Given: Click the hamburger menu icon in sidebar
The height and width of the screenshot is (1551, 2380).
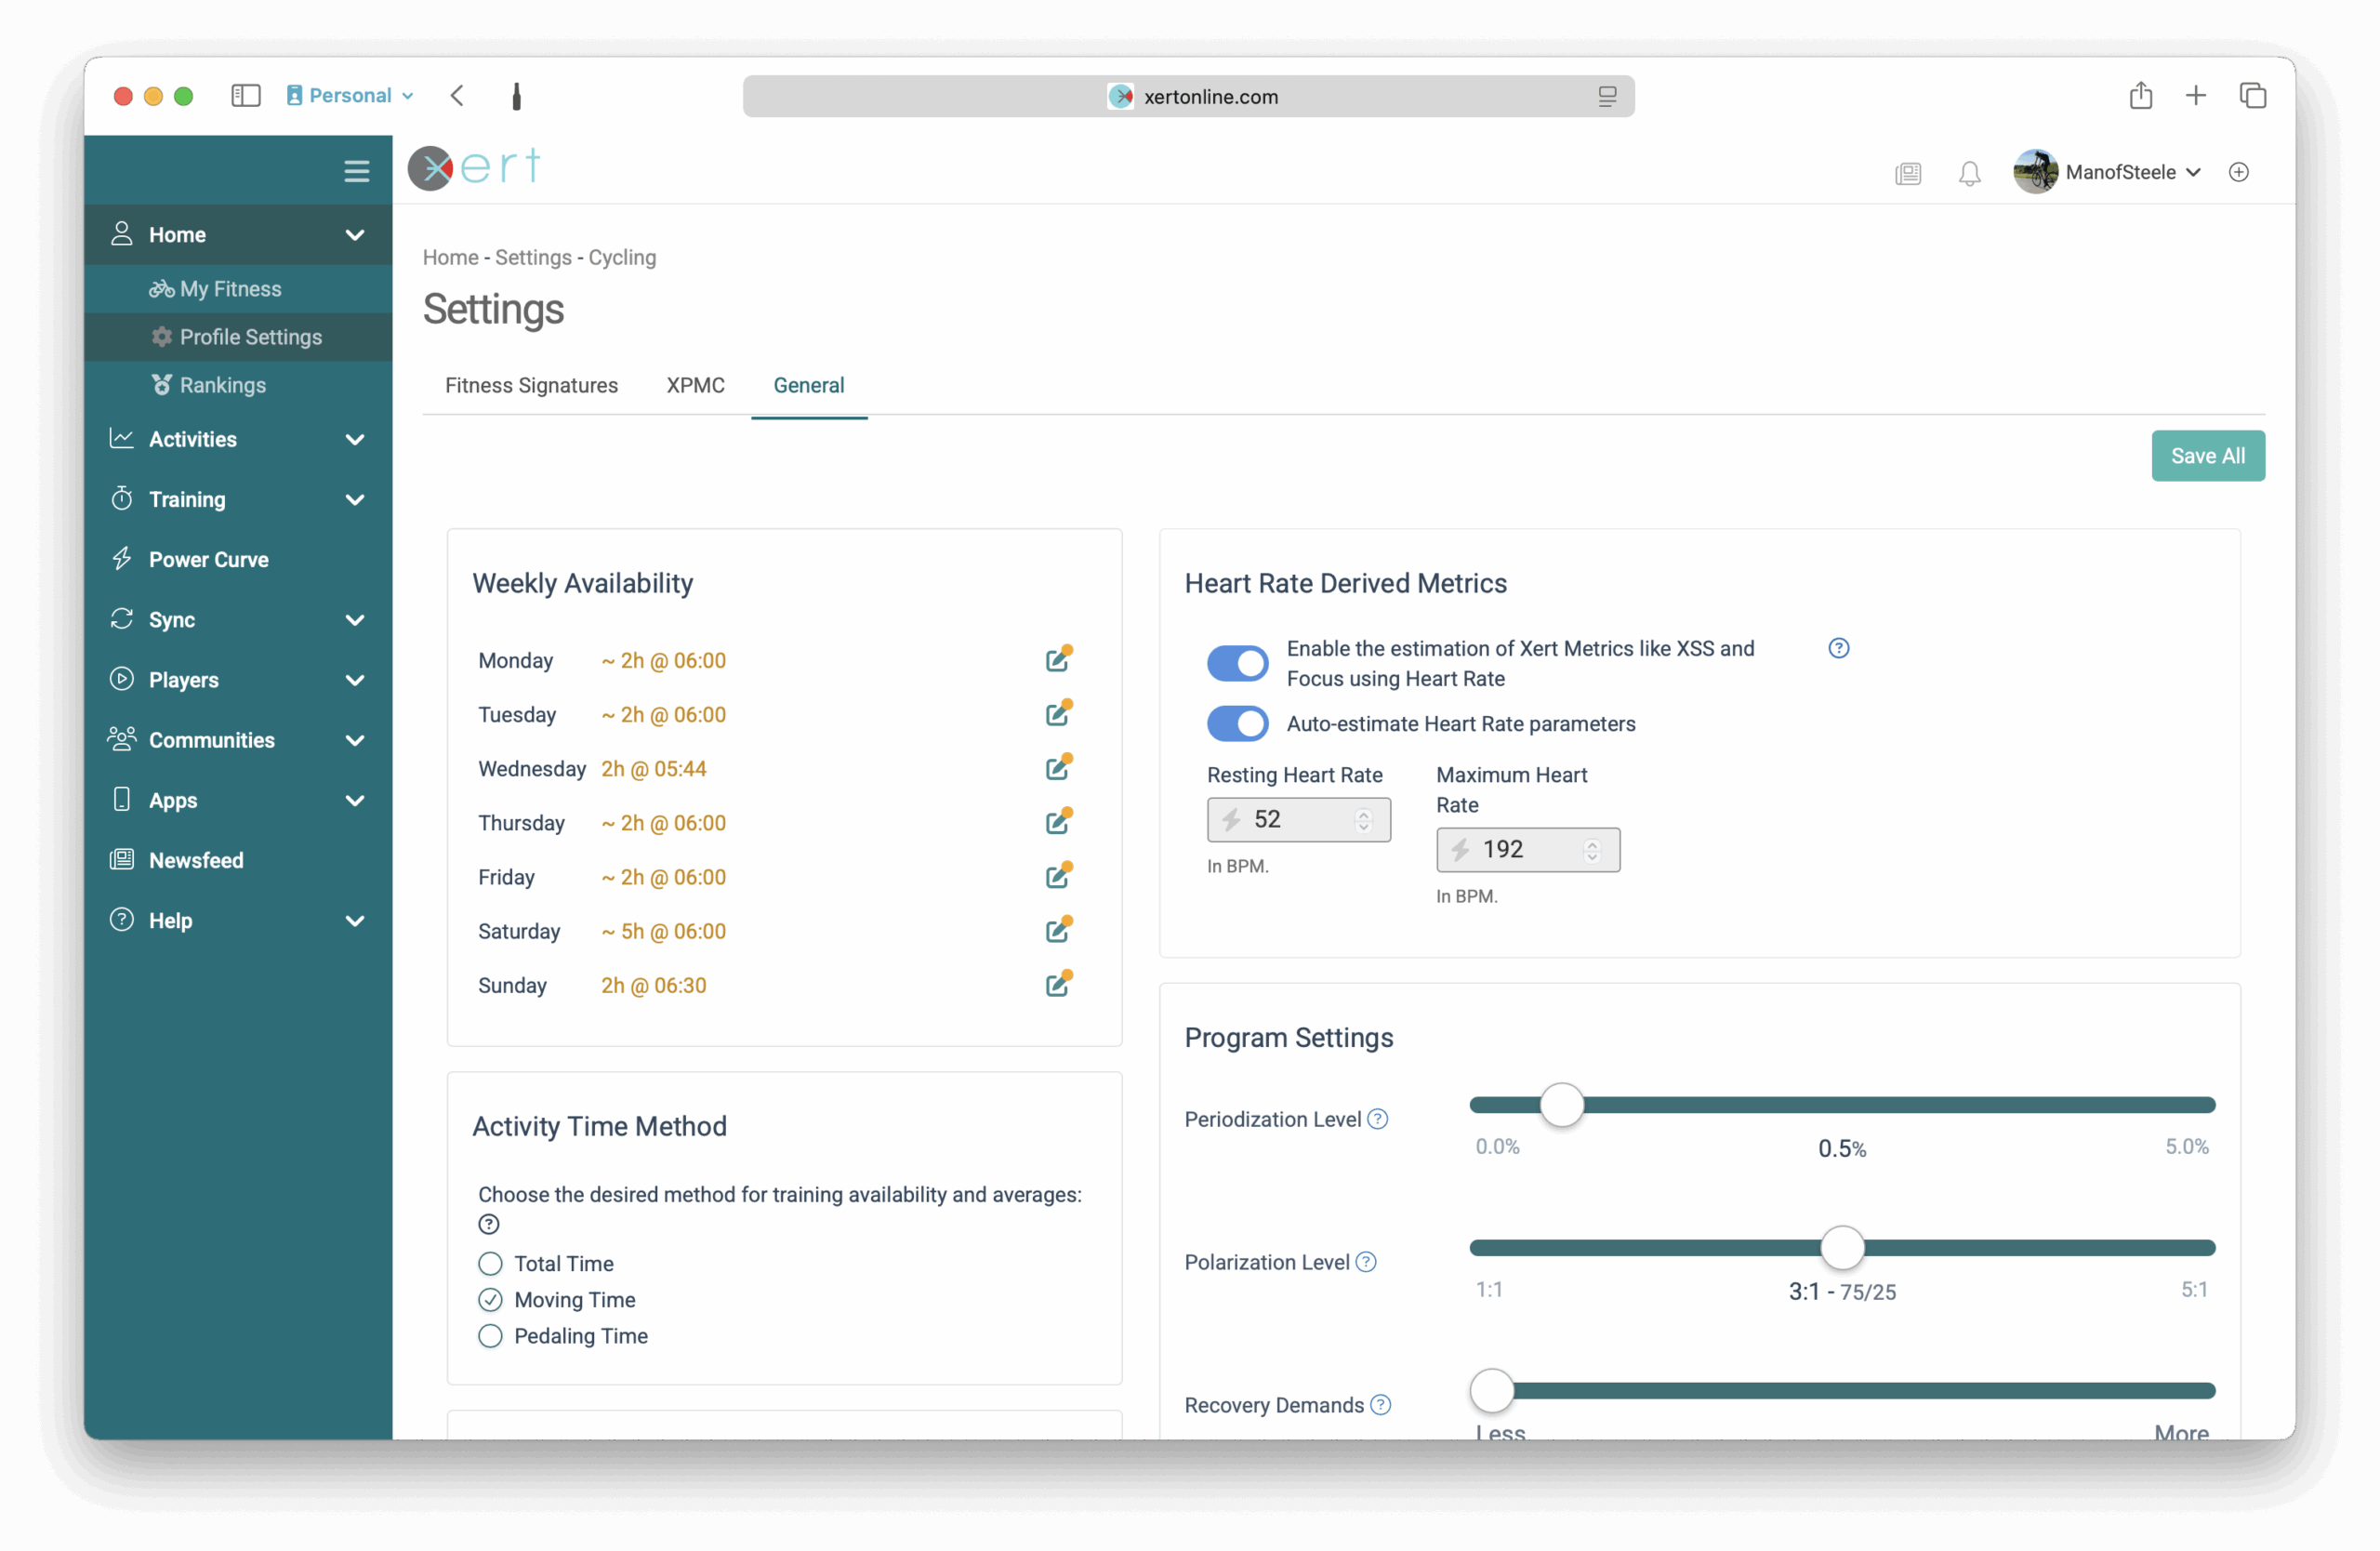Looking at the screenshot, I should pyautogui.click(x=356, y=171).
